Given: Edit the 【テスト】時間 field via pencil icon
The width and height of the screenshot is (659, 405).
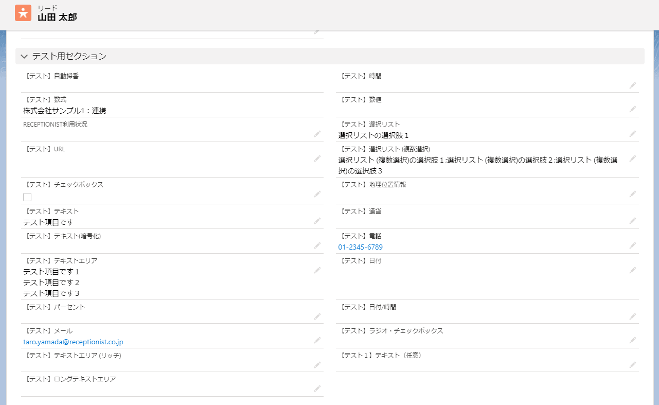Looking at the screenshot, I should pyautogui.click(x=632, y=85).
